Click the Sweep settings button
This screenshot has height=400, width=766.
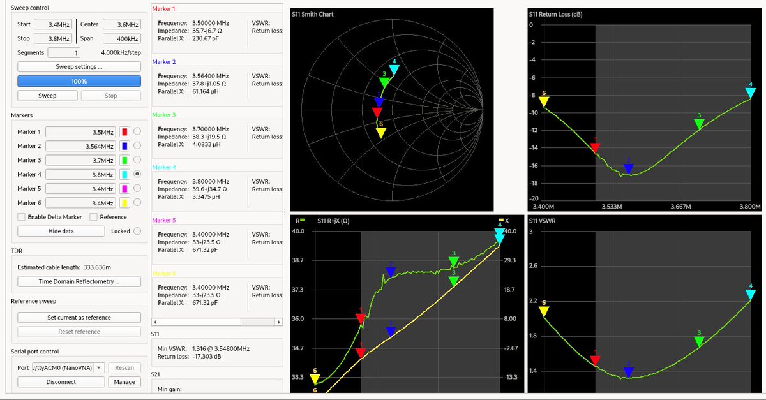tap(79, 66)
